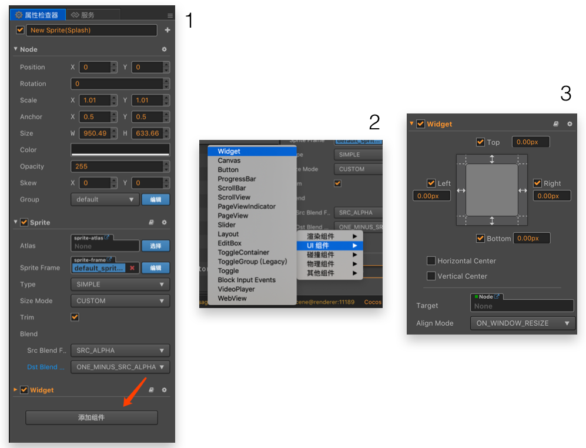Click the Atlas 选择 button
586x448 pixels.
point(156,246)
